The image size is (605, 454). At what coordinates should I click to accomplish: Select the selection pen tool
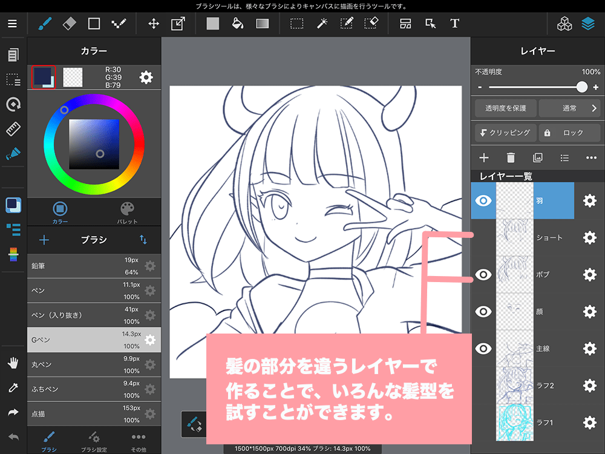(347, 24)
